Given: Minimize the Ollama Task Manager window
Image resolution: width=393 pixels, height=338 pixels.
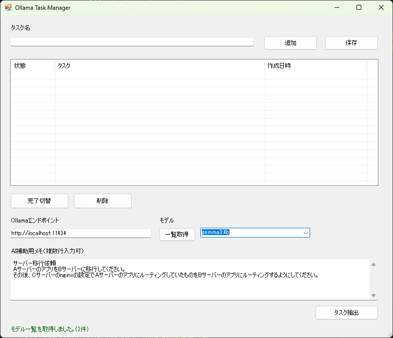Looking at the screenshot, I should tap(336, 7).
